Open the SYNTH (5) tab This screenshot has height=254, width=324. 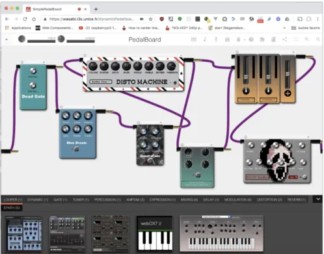tap(12, 208)
